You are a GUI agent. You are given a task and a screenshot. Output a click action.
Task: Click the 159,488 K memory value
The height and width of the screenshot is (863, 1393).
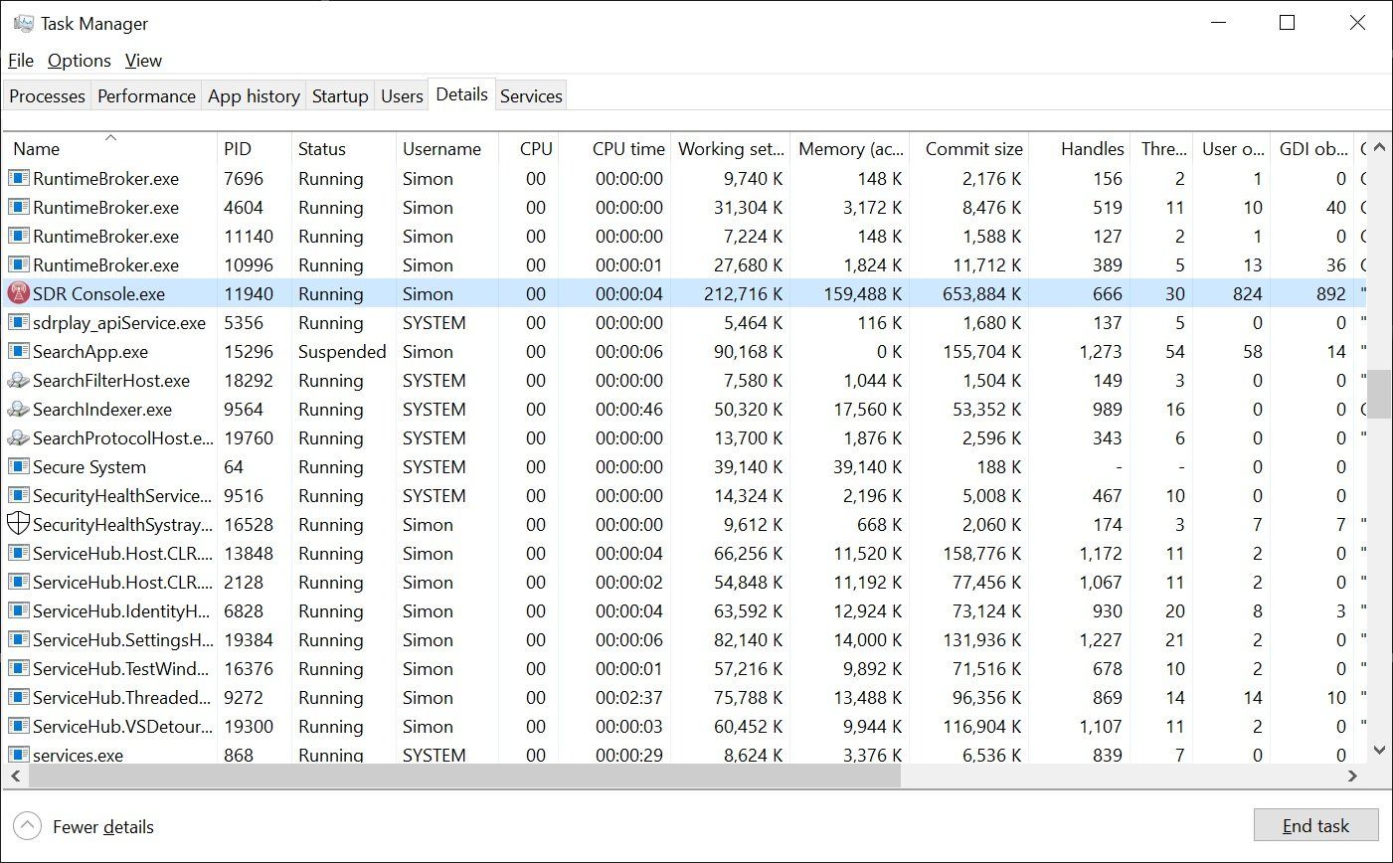[863, 294]
